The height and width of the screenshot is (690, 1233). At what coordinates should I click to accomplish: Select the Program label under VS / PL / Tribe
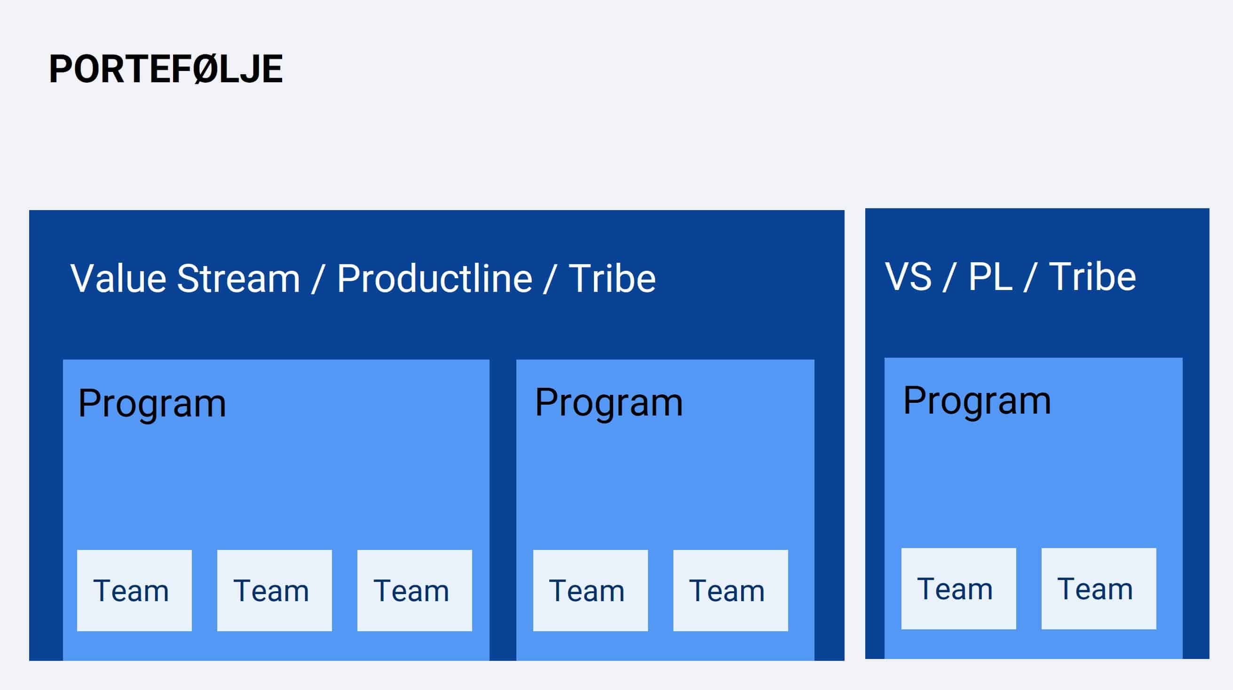[977, 401]
